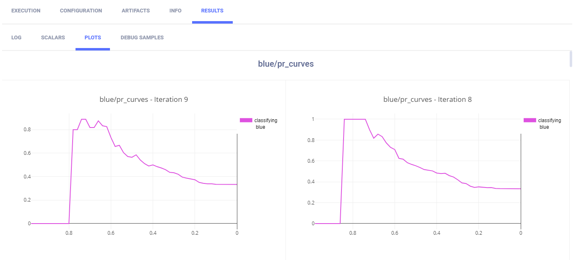Switch to the SCALARS sub-tab

pos(53,38)
